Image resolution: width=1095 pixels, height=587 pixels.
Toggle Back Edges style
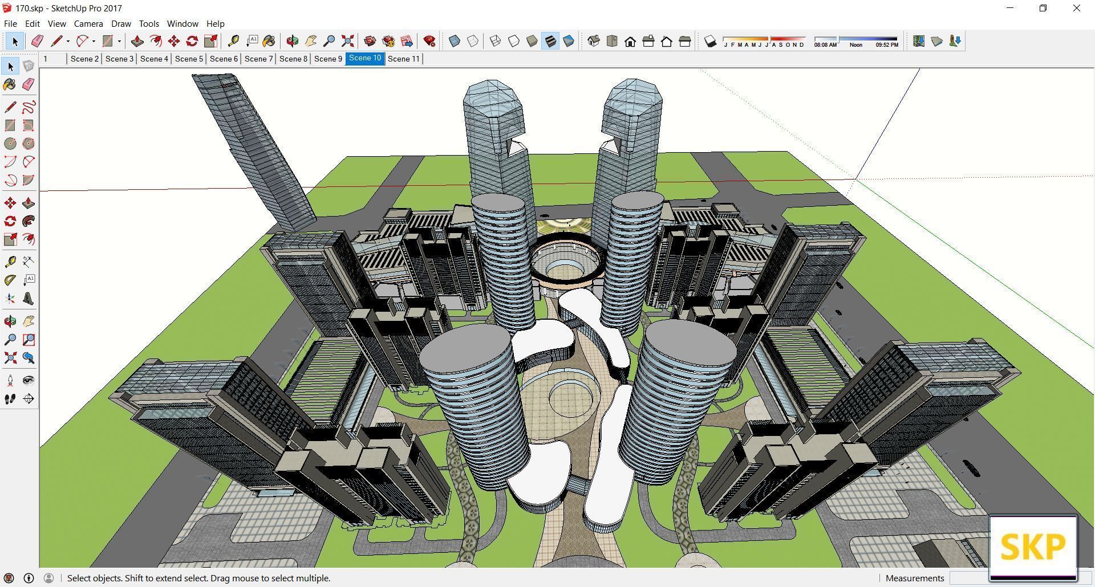point(472,41)
